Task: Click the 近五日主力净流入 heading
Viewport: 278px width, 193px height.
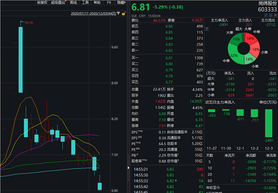Action: point(220,102)
